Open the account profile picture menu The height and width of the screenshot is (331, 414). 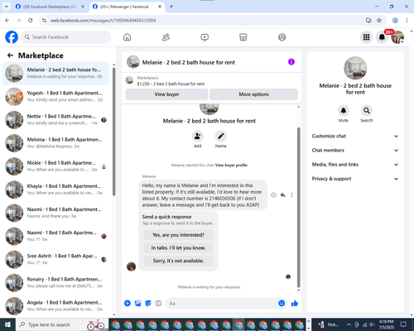coord(397,37)
